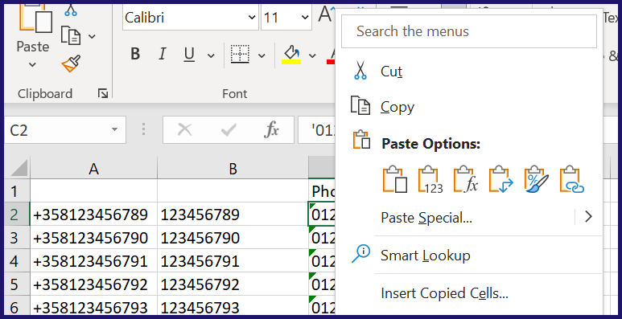622x319 pixels.
Task: Open the font size 11 dropdown
Action: (305, 18)
